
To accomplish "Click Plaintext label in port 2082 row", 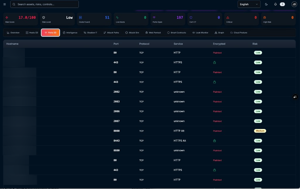I will click(217, 92).
